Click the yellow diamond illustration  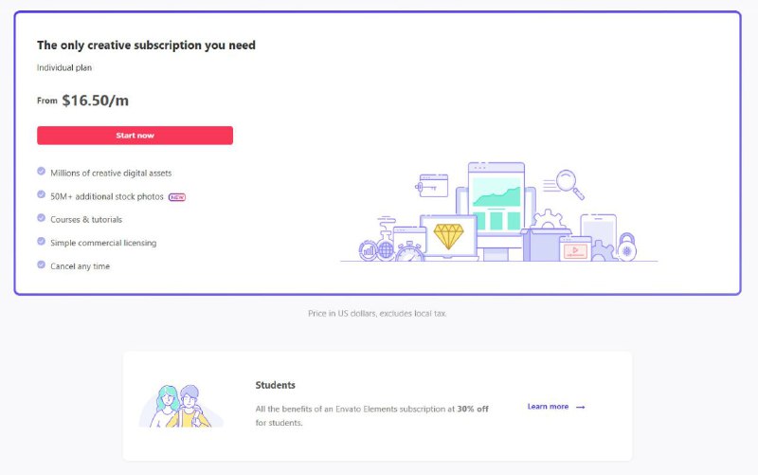448,236
